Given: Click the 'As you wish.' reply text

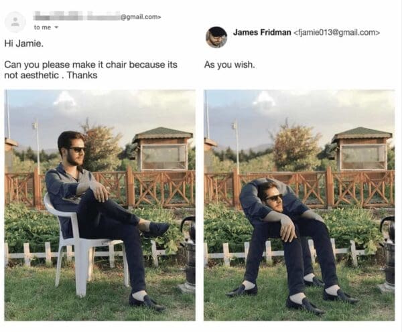Looking at the screenshot, I should point(229,65).
